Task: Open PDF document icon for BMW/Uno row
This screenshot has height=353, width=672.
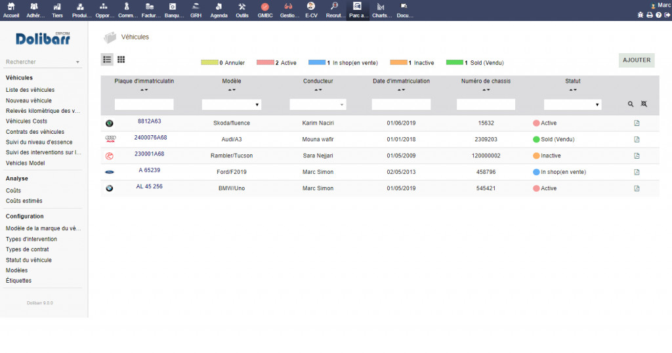Action: click(x=637, y=188)
